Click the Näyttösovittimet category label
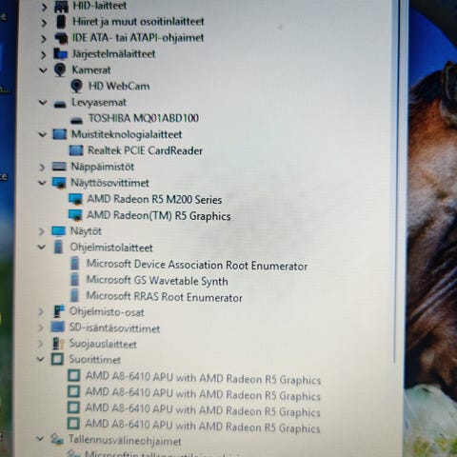Image resolution: width=457 pixels, height=457 pixels. [110, 183]
